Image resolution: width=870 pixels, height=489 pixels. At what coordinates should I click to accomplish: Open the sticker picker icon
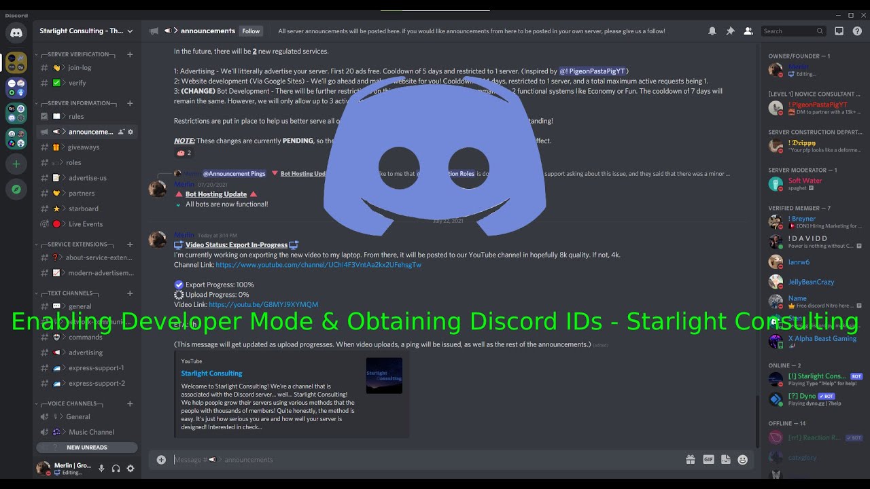(x=726, y=460)
